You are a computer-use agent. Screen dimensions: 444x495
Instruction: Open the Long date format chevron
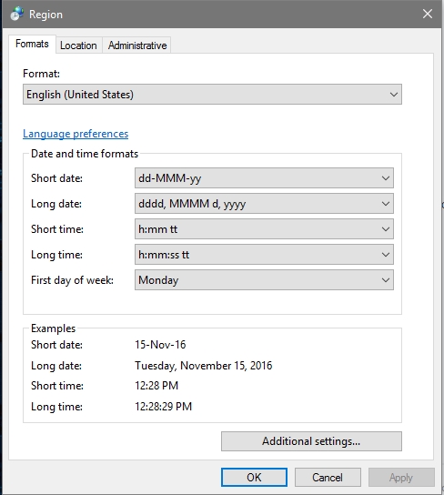click(385, 204)
